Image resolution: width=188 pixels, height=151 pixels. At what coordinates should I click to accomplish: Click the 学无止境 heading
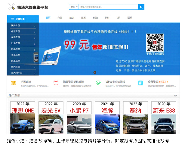[x=26, y=82]
